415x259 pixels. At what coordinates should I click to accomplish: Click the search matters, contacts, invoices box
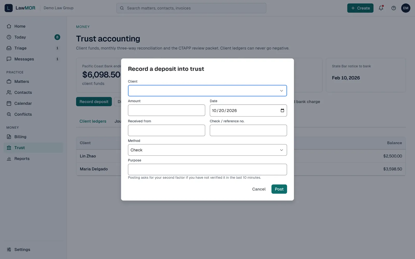[x=191, y=8]
